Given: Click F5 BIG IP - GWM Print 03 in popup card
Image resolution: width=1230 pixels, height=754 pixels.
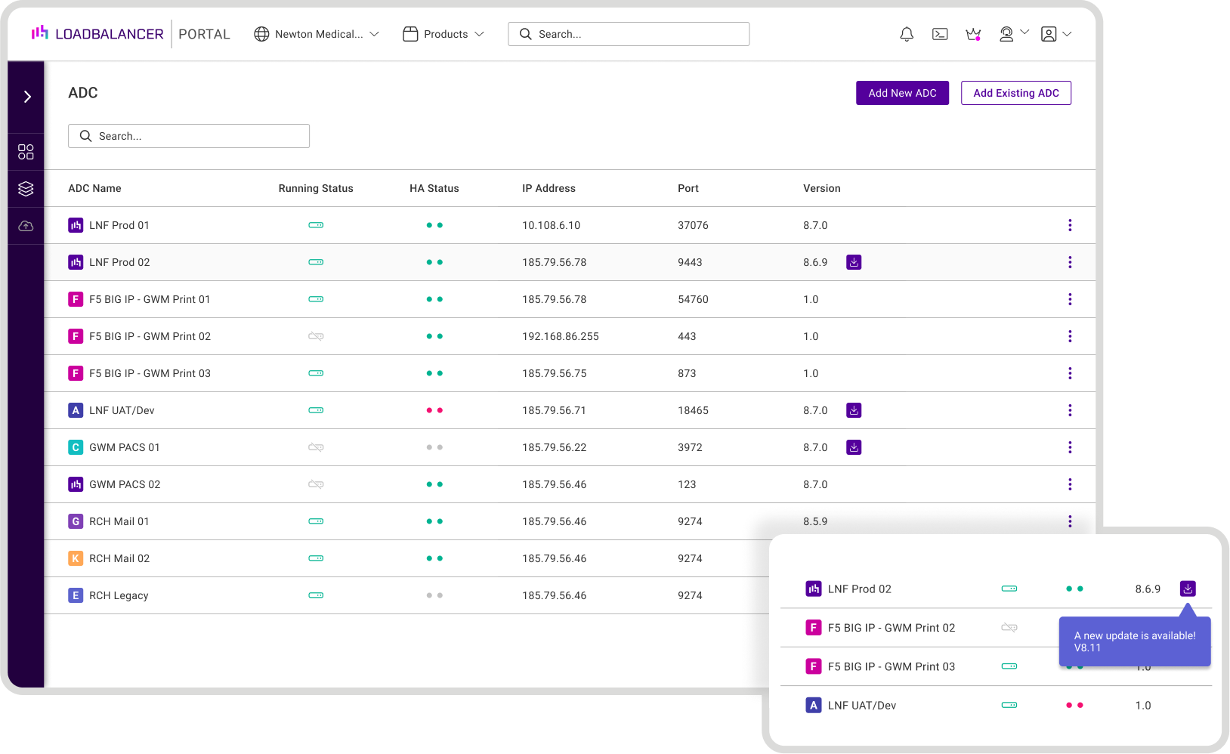Looking at the screenshot, I should (892, 666).
